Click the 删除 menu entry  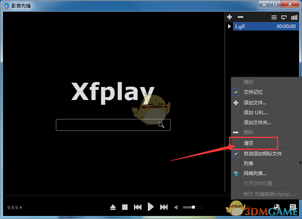[248, 132]
